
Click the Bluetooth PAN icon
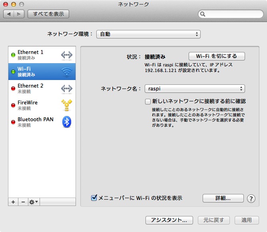[x=66, y=122]
